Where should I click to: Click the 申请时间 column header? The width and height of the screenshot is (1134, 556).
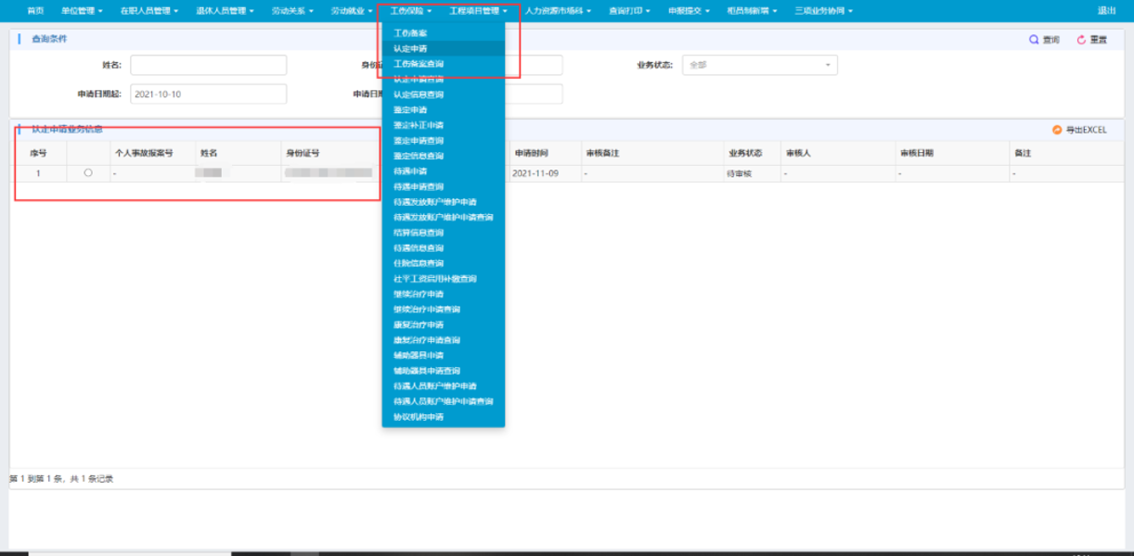(532, 153)
